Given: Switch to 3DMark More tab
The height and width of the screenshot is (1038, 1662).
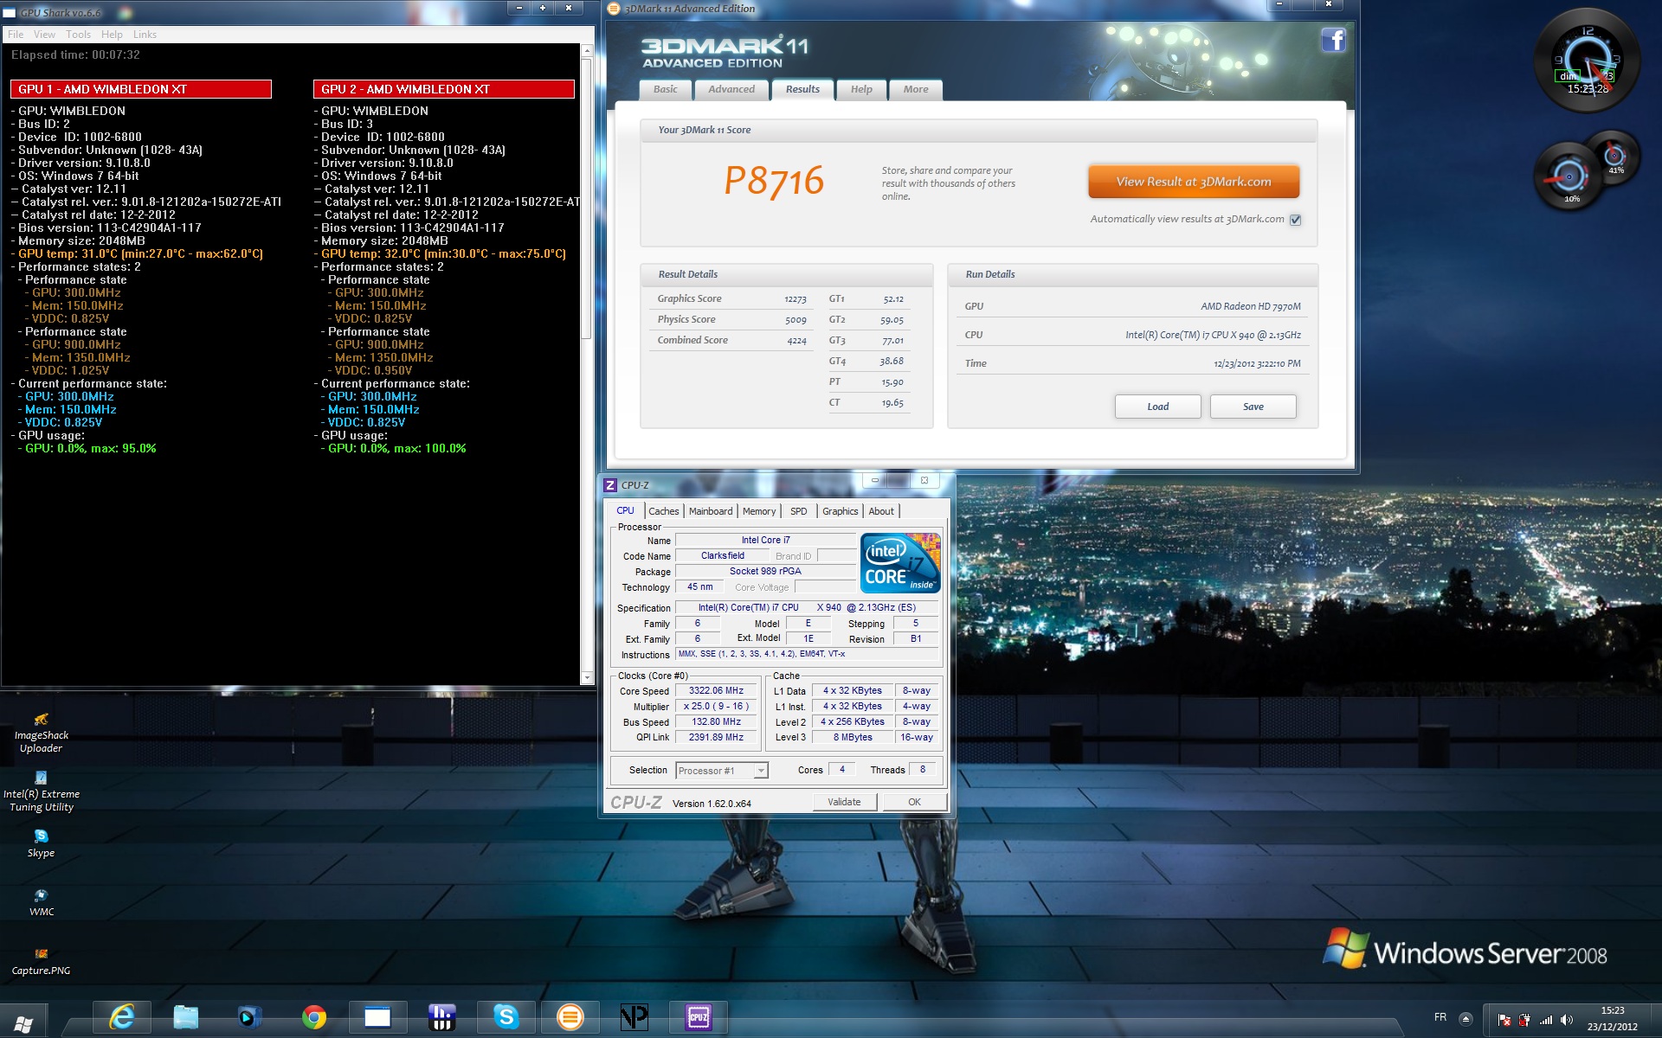Looking at the screenshot, I should pyautogui.click(x=916, y=90).
